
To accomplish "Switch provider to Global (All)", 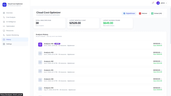I will coord(156,14).
